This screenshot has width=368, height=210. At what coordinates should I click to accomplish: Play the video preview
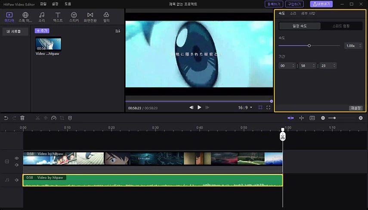tap(199, 107)
